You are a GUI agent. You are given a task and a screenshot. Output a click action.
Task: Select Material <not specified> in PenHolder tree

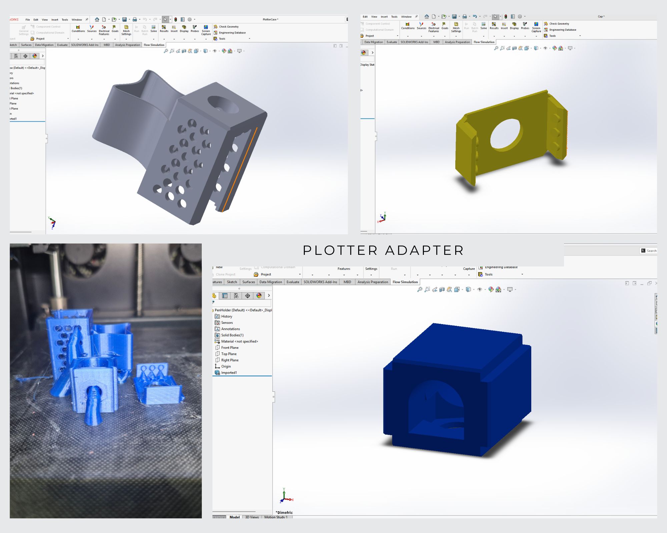[236, 341]
